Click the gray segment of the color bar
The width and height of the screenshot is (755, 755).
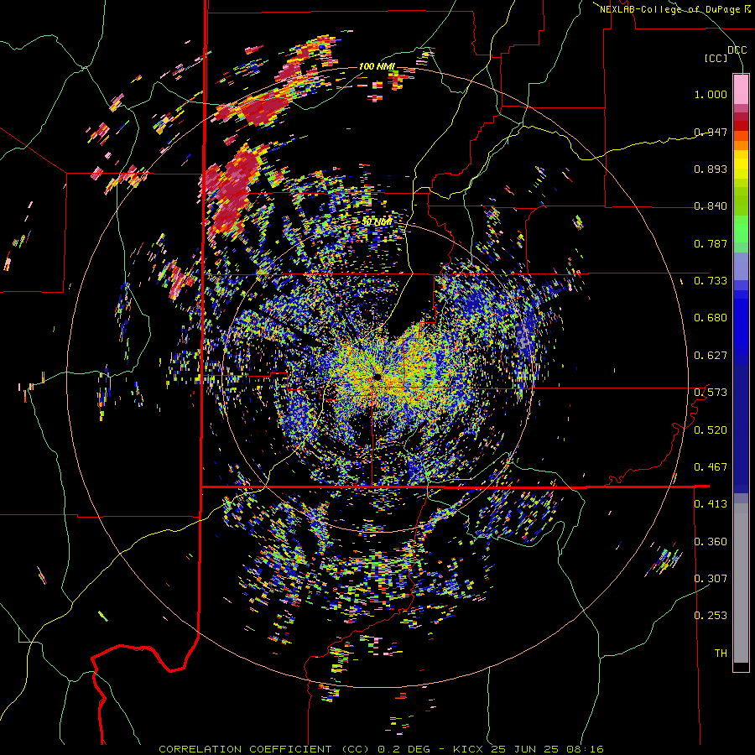click(741, 583)
